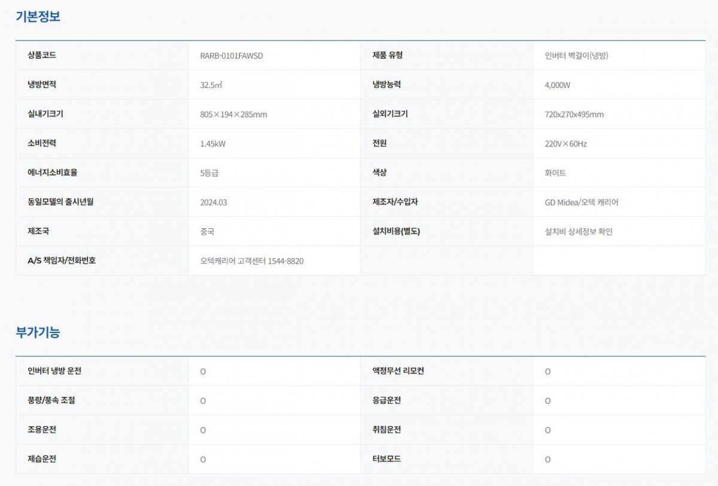Select the product code RARB-0101FAWSD
The height and width of the screenshot is (486, 718).
pyautogui.click(x=232, y=56)
